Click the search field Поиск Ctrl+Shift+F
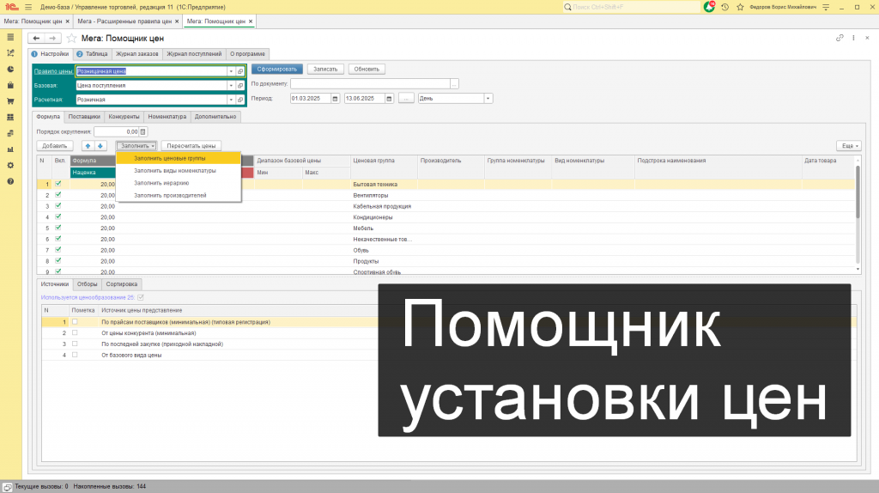This screenshot has height=493, width=879. (x=633, y=7)
